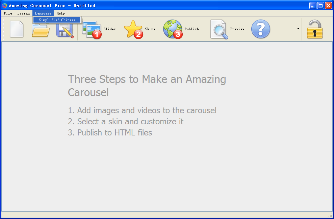Open help with the blue question mark icon
The height and width of the screenshot is (219, 334).
click(260, 29)
